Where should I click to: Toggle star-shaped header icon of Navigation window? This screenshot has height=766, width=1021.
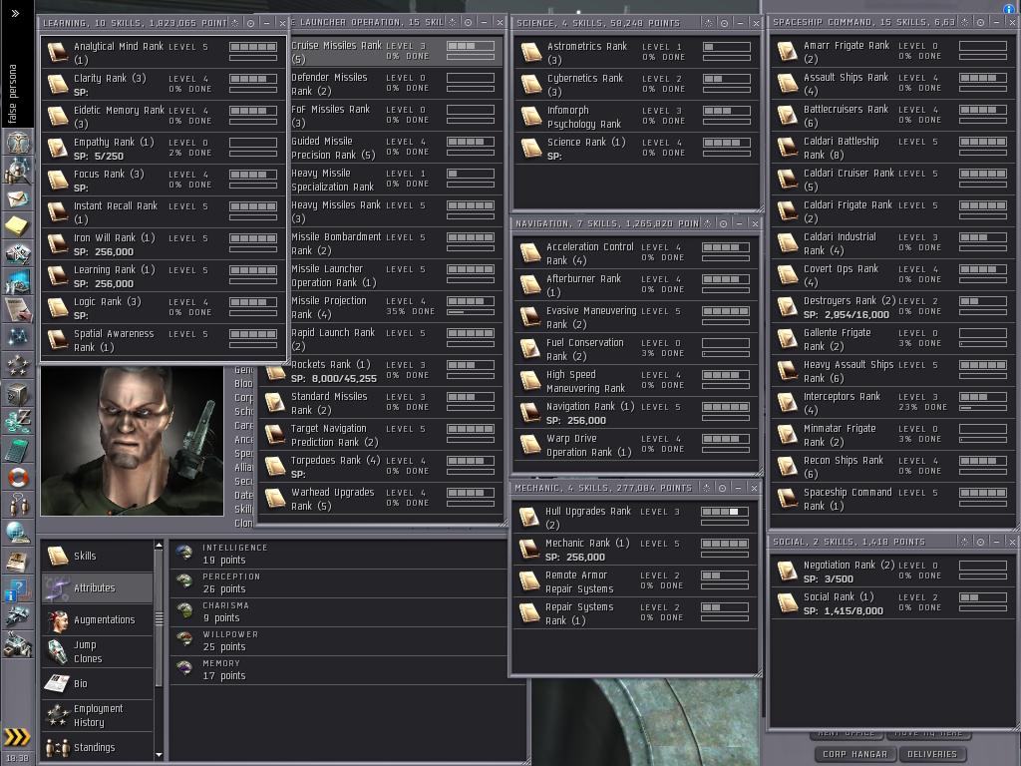(x=708, y=223)
